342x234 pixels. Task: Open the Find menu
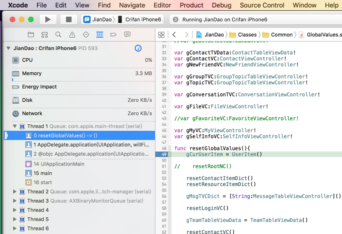[104, 5]
